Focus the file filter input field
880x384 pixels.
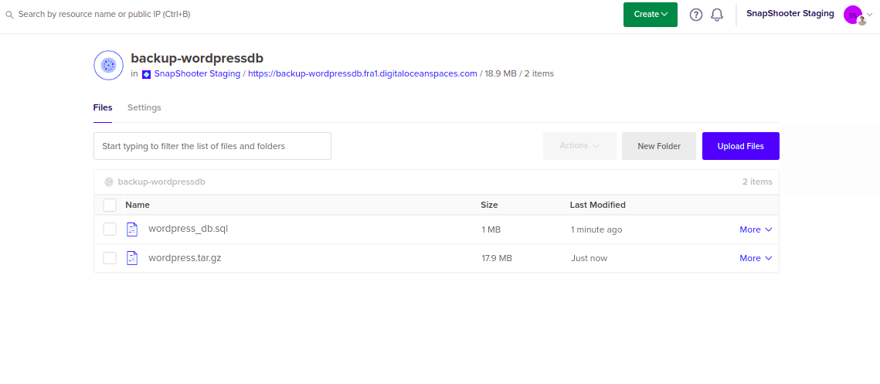pyautogui.click(x=212, y=146)
